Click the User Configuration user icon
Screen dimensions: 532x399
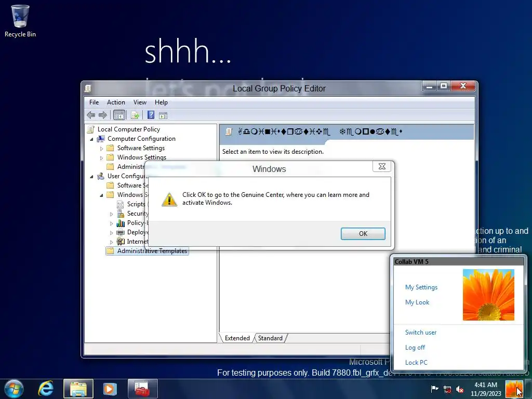(x=101, y=176)
